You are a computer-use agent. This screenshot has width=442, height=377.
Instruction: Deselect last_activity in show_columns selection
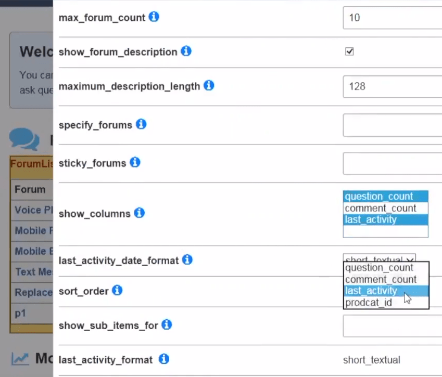pyautogui.click(x=370, y=219)
